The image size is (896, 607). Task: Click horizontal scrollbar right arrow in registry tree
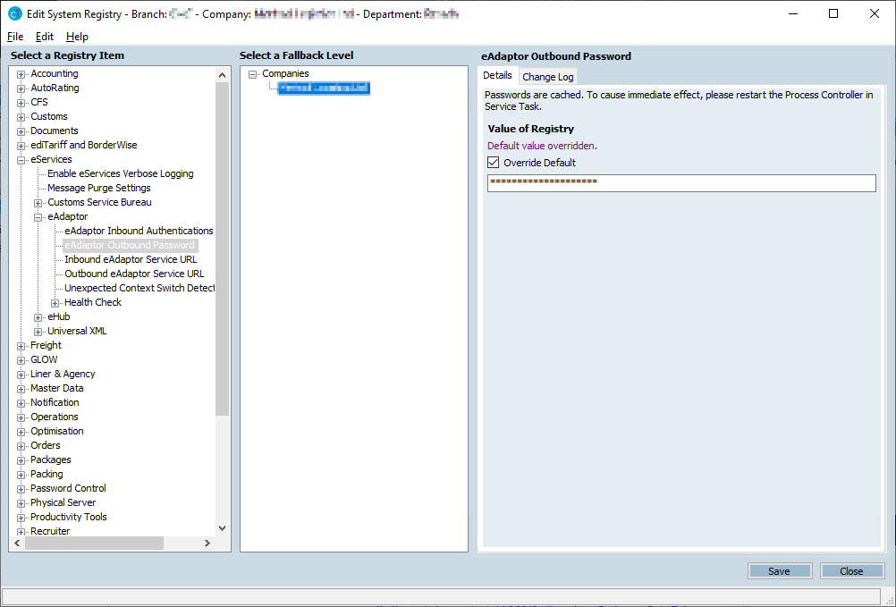pos(207,544)
